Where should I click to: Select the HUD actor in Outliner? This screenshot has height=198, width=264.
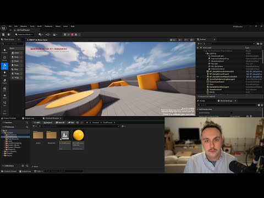coord(212,92)
